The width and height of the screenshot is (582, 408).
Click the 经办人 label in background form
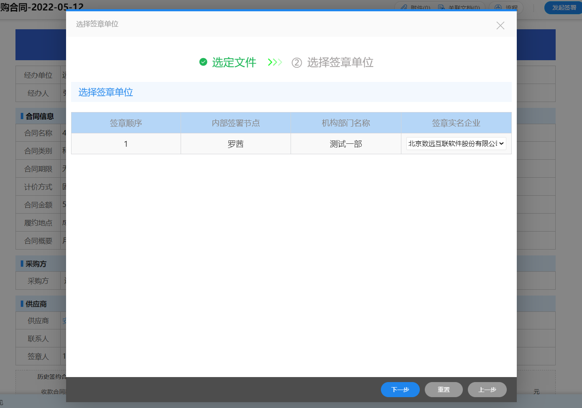tap(38, 93)
